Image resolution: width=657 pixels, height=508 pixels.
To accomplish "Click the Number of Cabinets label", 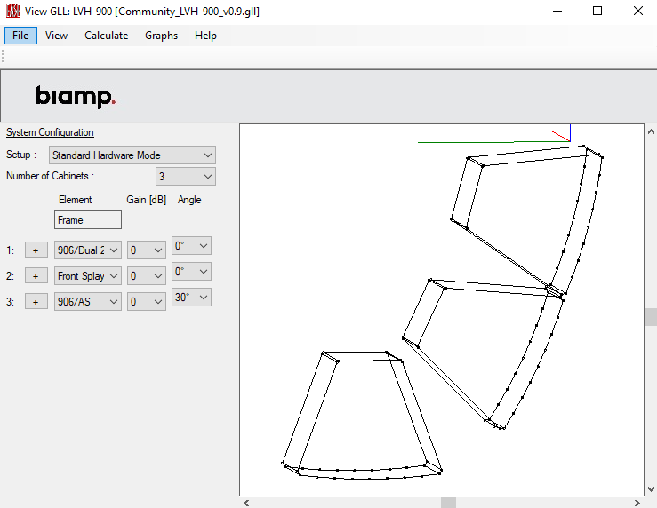I will [50, 176].
